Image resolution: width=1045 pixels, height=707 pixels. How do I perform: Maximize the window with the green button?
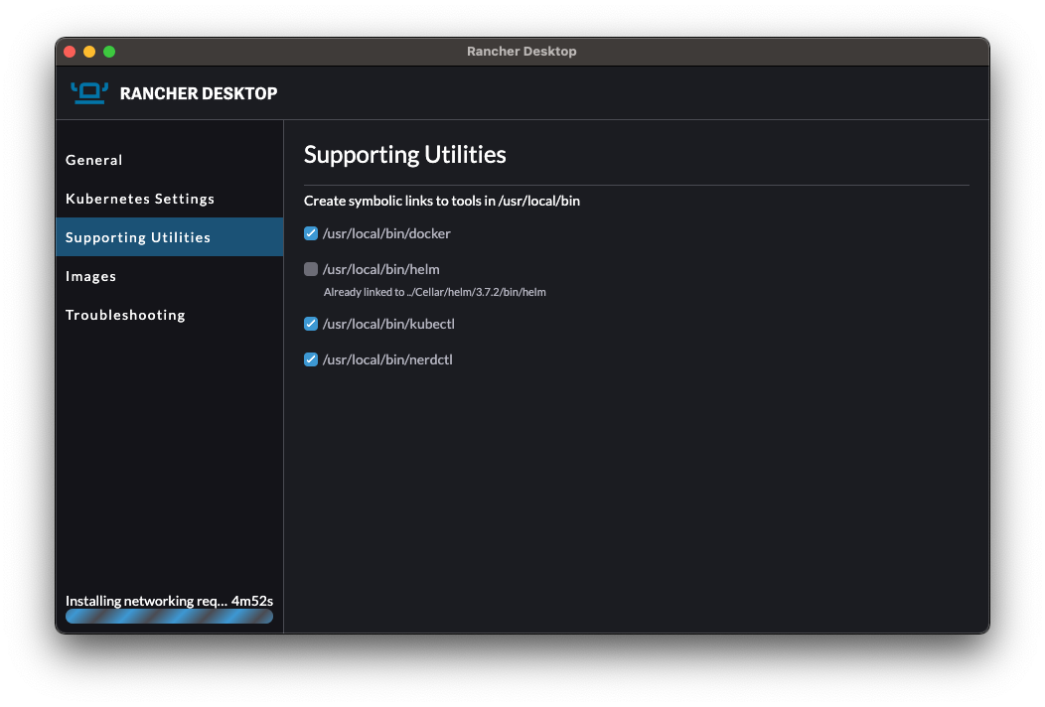[109, 52]
